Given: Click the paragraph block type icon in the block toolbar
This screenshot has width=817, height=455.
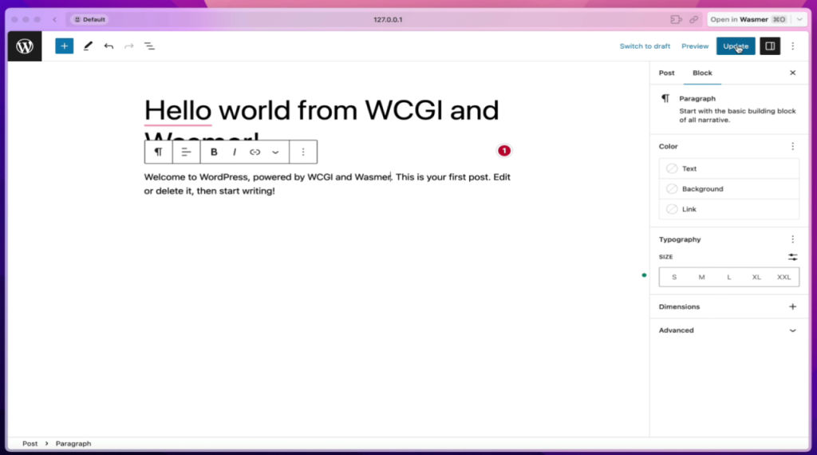Looking at the screenshot, I should click(159, 152).
